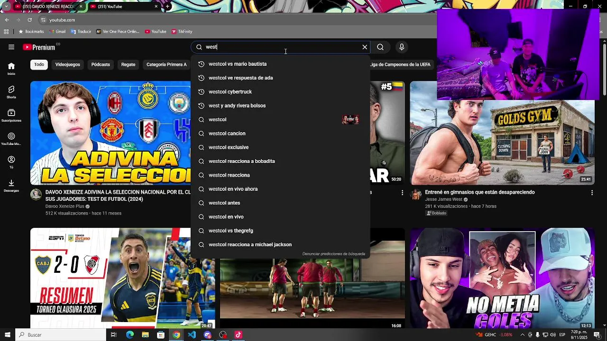Open Microsoft Edge from the taskbar
607x341 pixels.
click(130, 335)
